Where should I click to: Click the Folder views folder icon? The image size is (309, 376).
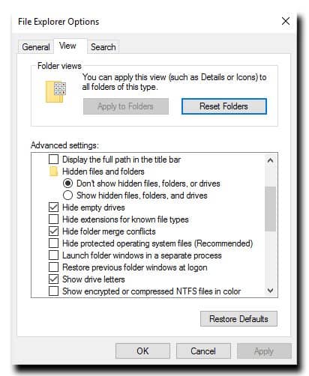click(x=55, y=91)
